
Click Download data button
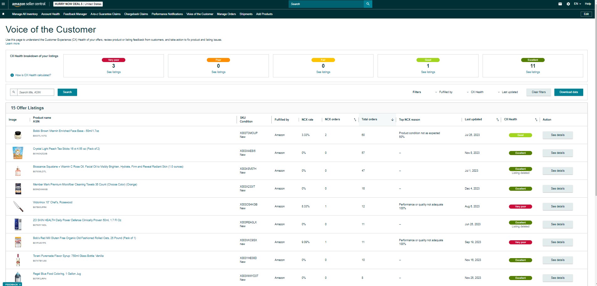point(569,92)
